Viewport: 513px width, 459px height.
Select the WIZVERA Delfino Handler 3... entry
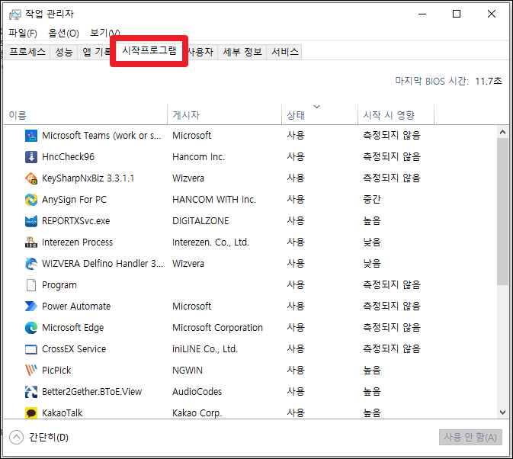click(102, 264)
